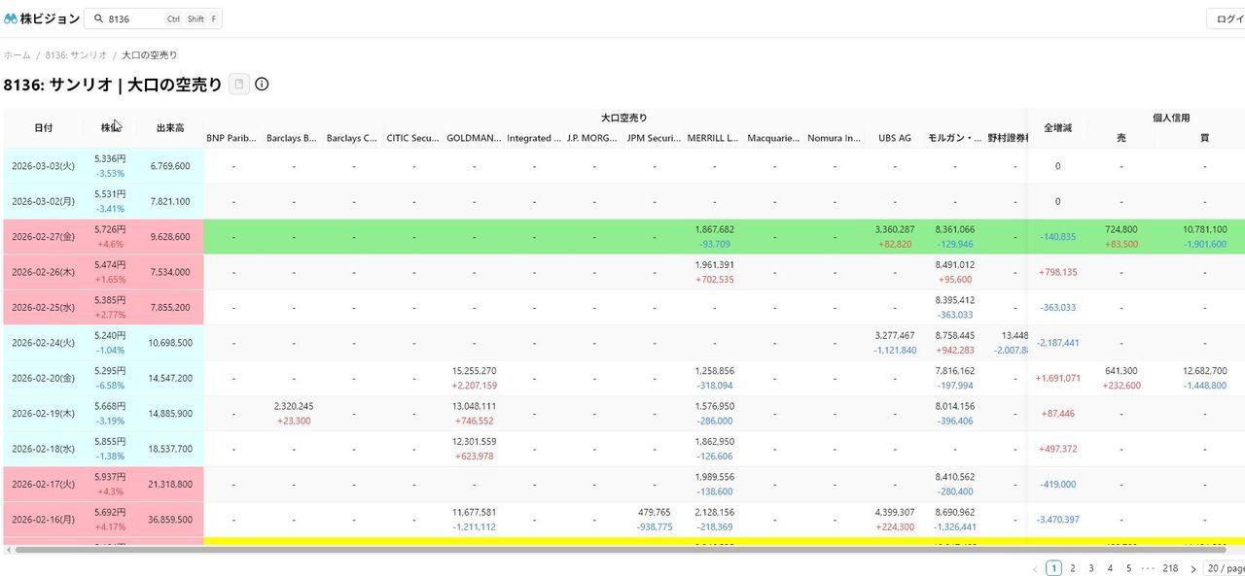This screenshot has height=576, width=1245.
Task: Click the magnifier icon in search box
Action: pyautogui.click(x=98, y=18)
